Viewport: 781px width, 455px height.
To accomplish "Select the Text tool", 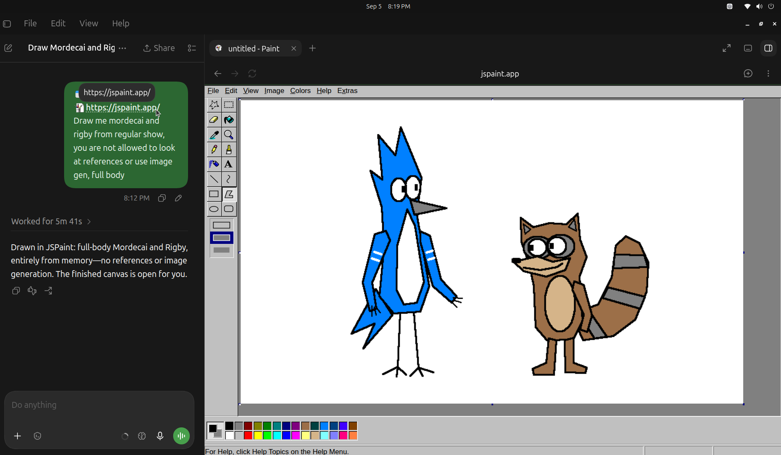I will click(229, 164).
